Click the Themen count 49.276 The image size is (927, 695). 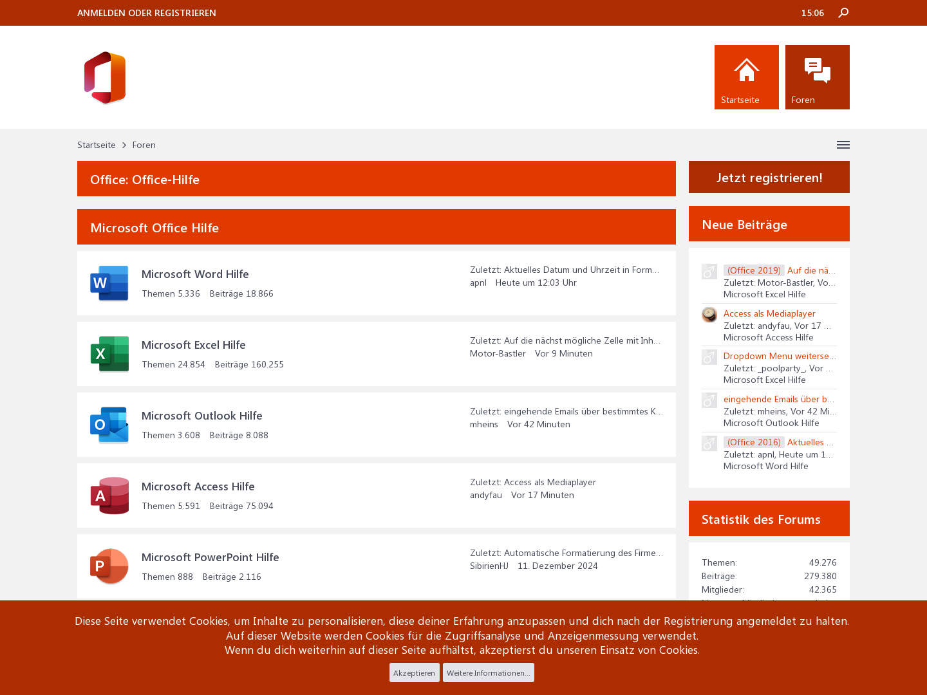click(823, 562)
